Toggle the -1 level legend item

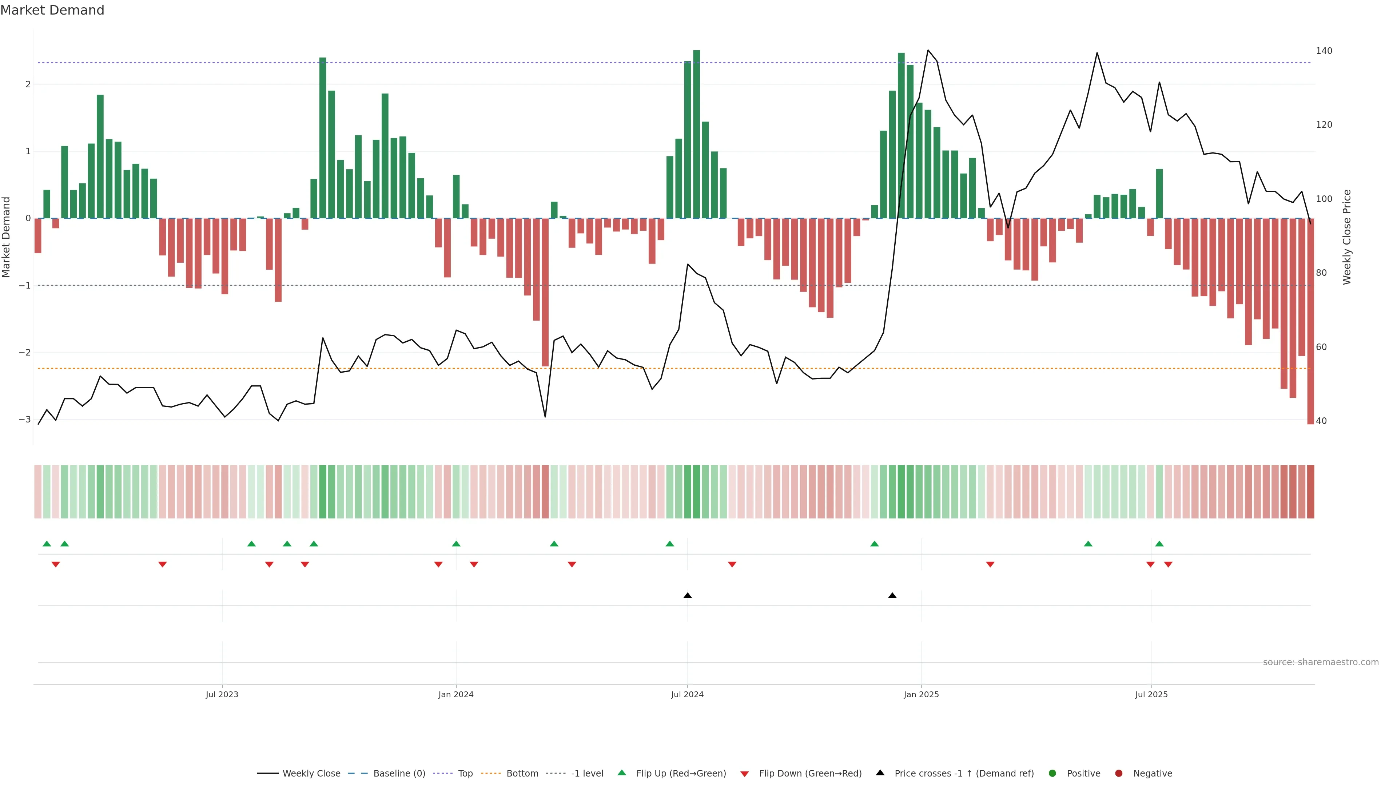coord(587,774)
